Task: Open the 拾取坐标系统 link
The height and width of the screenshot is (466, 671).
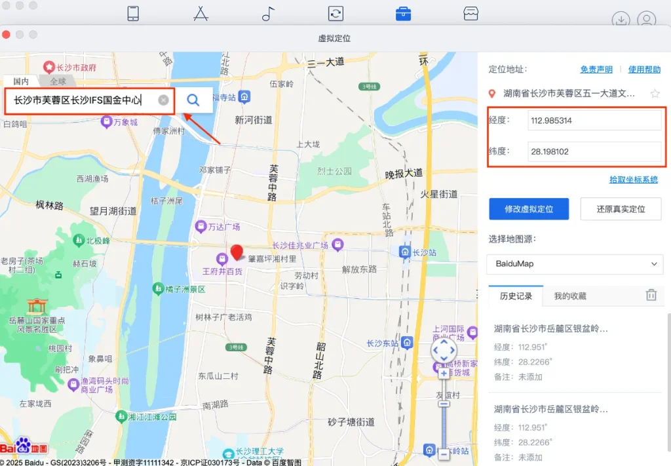Action: pyautogui.click(x=634, y=180)
